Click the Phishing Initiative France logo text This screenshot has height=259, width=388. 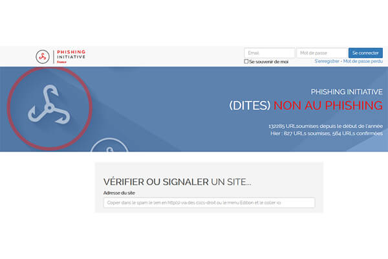(71, 55)
